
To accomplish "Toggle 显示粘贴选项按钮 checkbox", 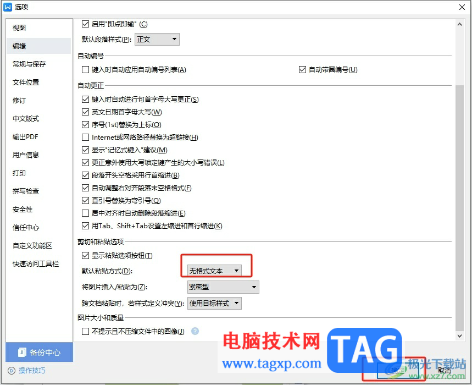I will [86, 255].
